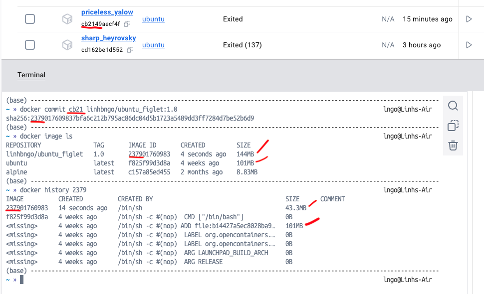Click the cube icon beside priceless_yalow
This screenshot has height=294, width=484.
pyautogui.click(x=67, y=19)
